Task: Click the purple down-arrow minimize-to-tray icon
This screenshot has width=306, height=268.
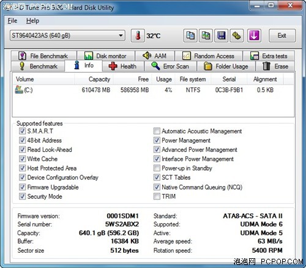Action: pyautogui.click(x=254, y=35)
